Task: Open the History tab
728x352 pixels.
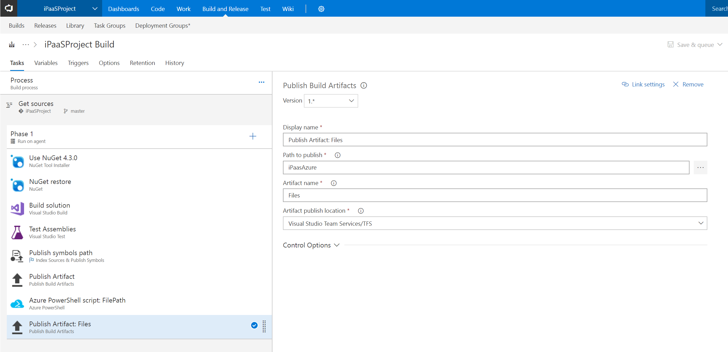Action: pos(175,63)
